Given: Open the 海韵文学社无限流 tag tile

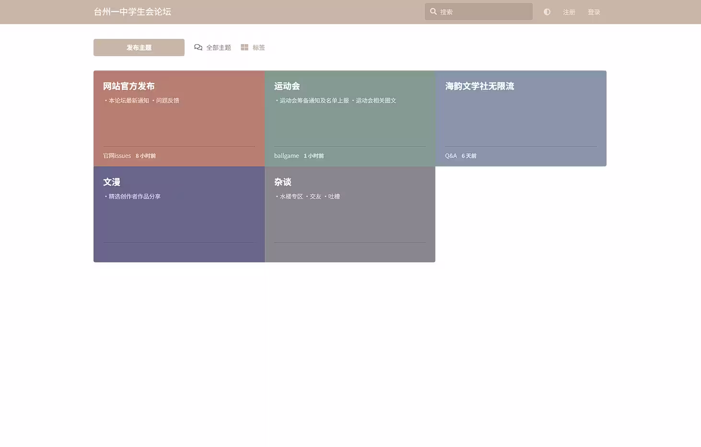Looking at the screenshot, I should pos(479,86).
